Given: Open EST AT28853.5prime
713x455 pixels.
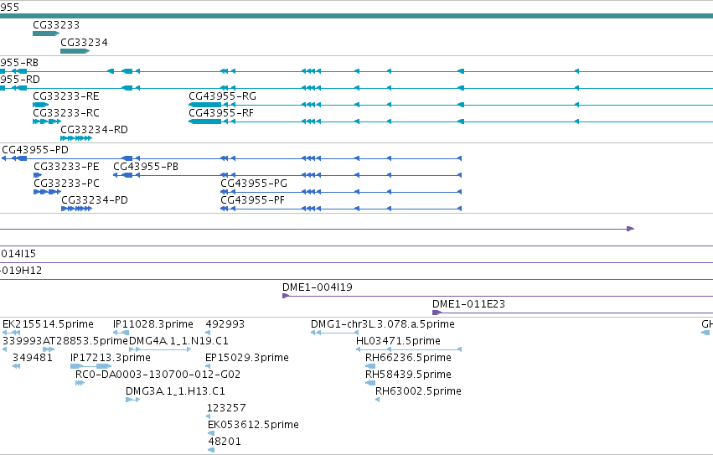Looking at the screenshot, I should click(x=85, y=341).
